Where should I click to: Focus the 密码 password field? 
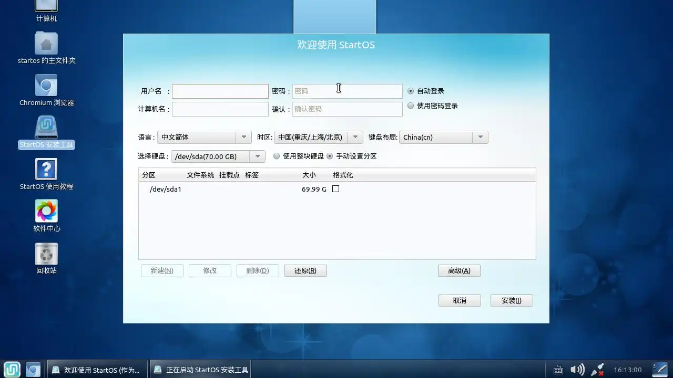pyautogui.click(x=348, y=91)
